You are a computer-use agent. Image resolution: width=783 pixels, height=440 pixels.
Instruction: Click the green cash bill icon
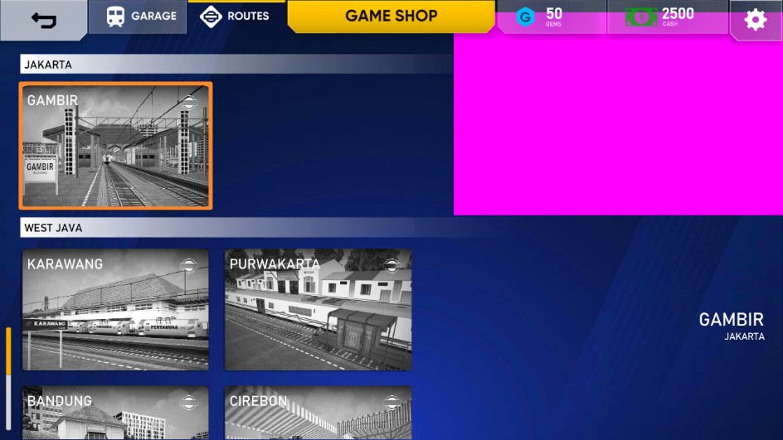pos(640,17)
